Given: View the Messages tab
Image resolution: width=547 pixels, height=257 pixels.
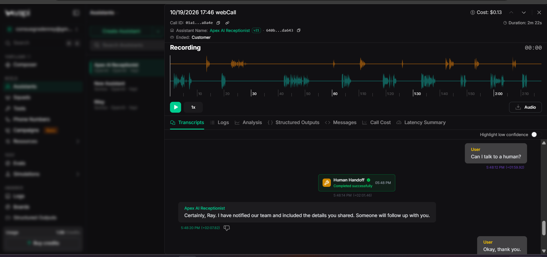Looking at the screenshot, I should click(x=341, y=123).
